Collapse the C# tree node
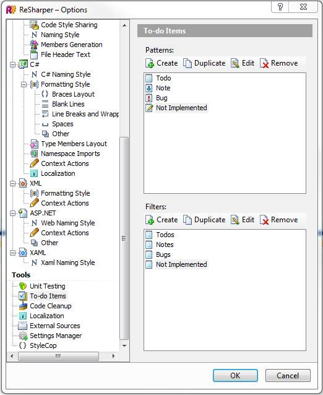This screenshot has width=323, height=395. click(x=12, y=65)
